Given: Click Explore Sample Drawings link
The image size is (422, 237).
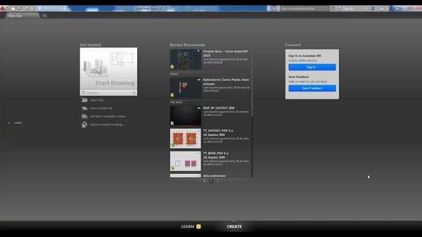Looking at the screenshot, I should 107,124.
